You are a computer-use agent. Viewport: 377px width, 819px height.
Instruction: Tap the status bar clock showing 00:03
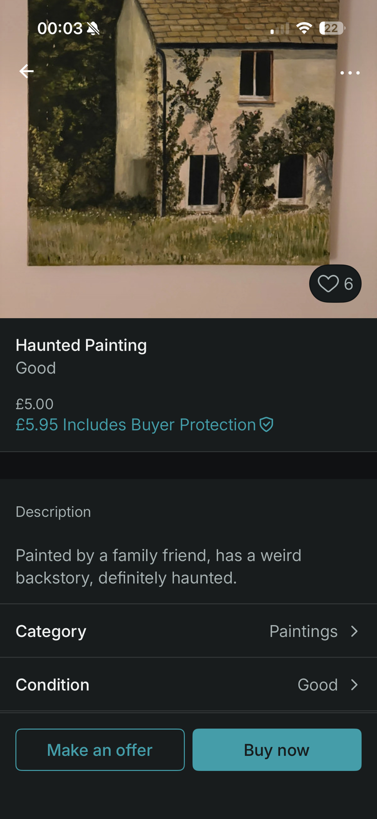coord(60,28)
